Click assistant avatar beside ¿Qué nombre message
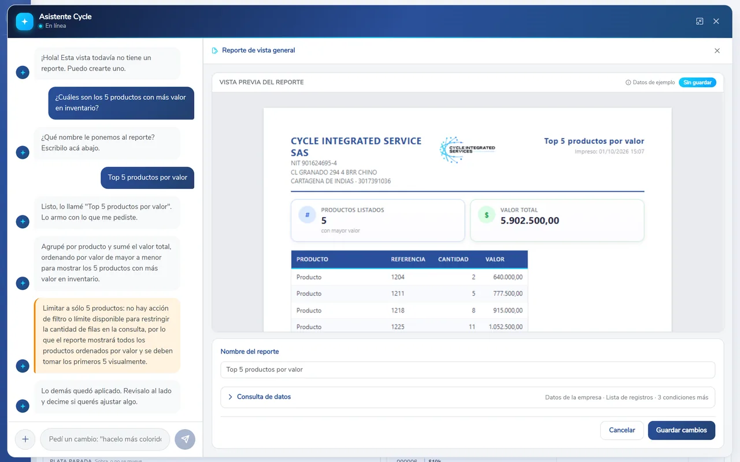The image size is (740, 462). [23, 152]
